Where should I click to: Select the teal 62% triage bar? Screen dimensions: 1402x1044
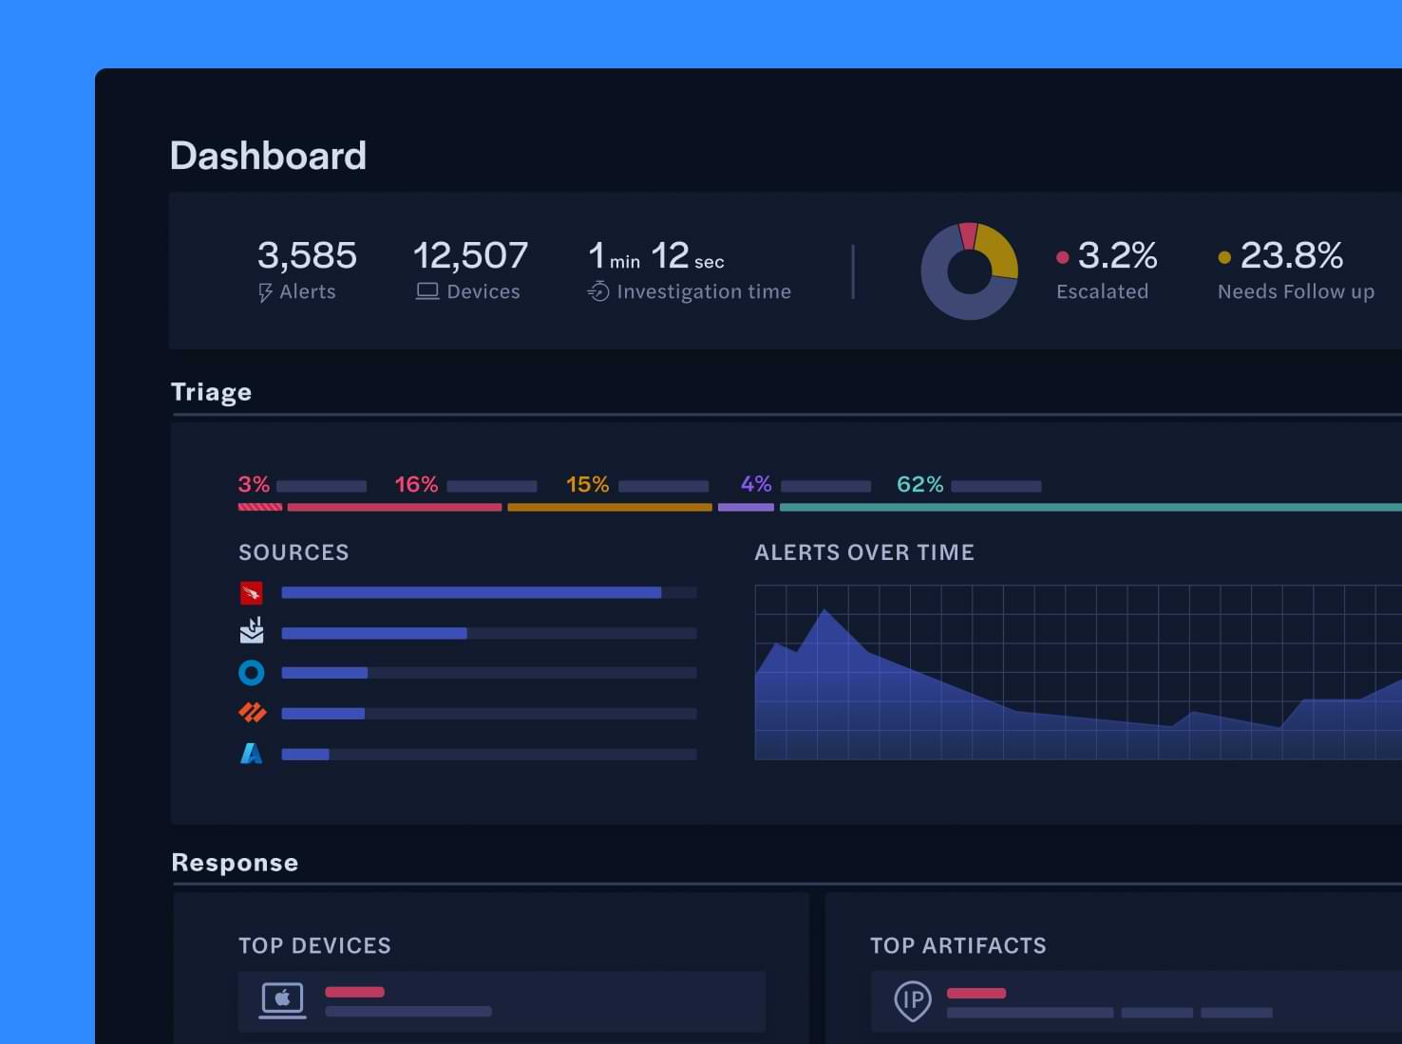point(1090,507)
